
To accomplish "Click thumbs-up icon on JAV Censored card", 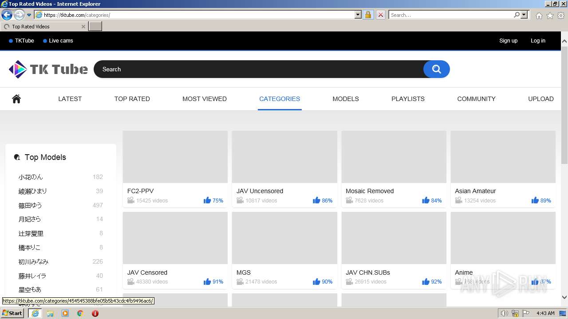I will (x=207, y=281).
